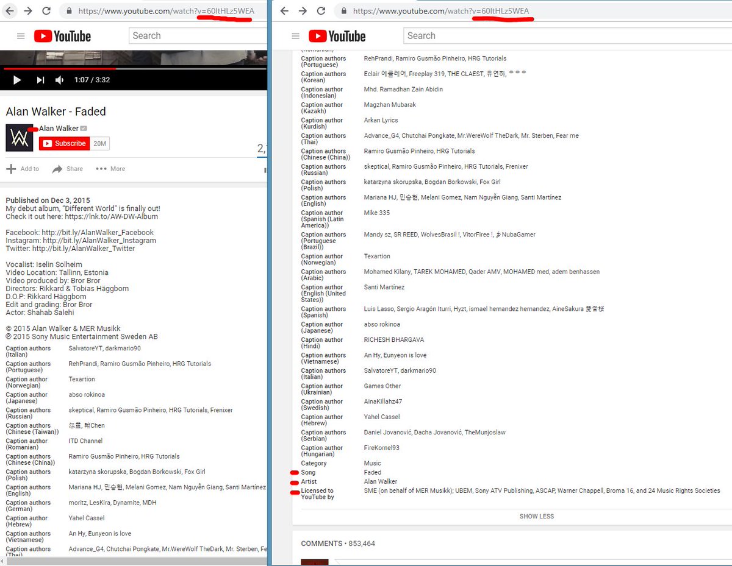732x566 pixels.
Task: Seek on the red video progress bar
Action: point(134,68)
